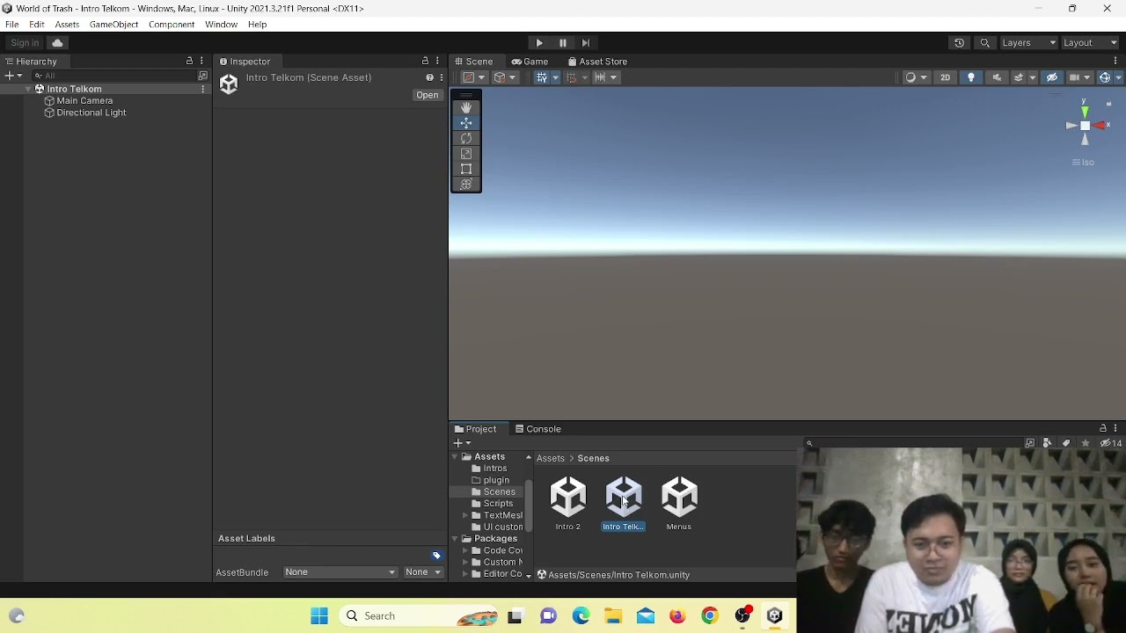The width and height of the screenshot is (1126, 633).
Task: Select the Scale tool in Scene view
Action: point(466,154)
